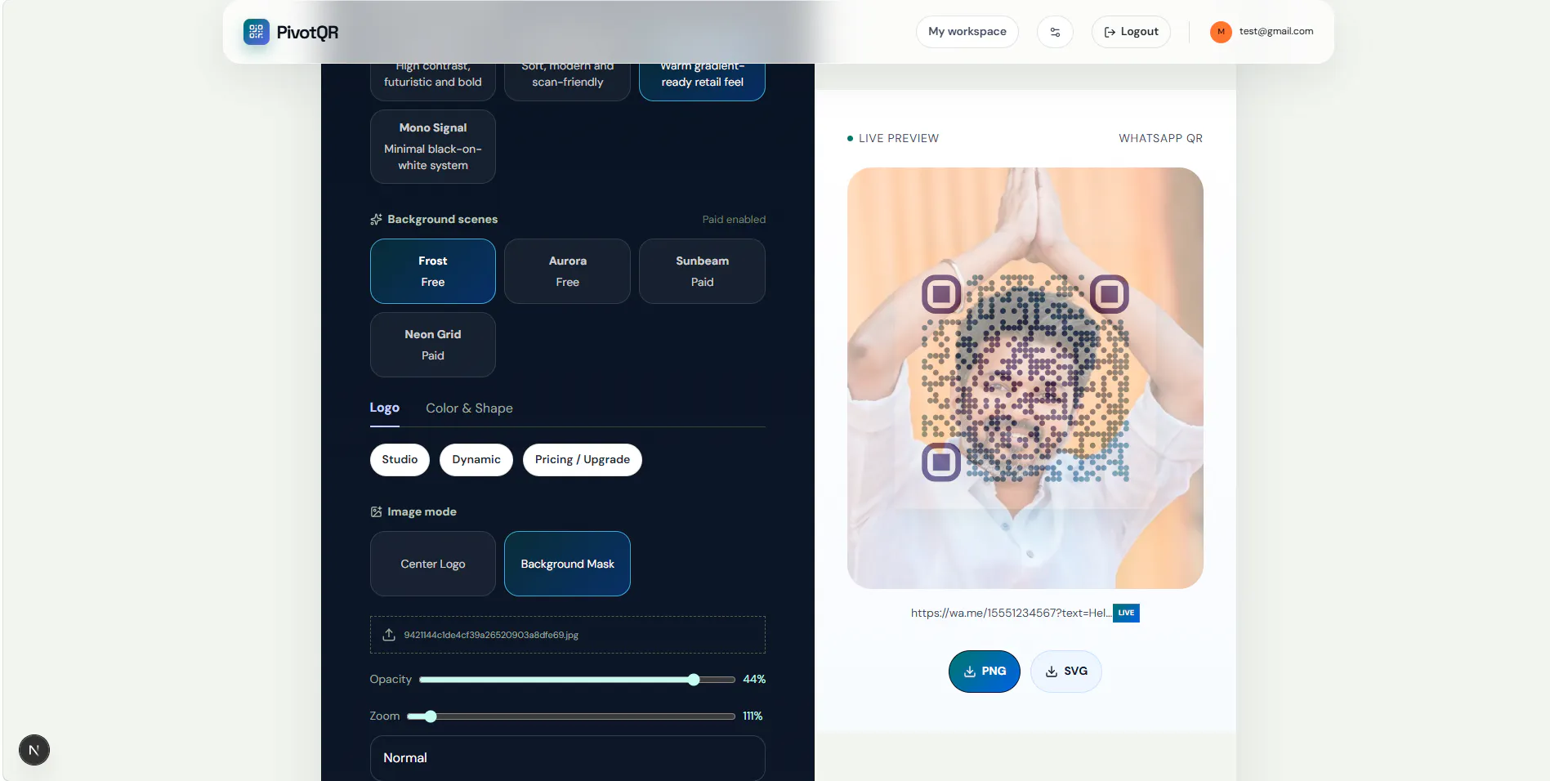Click the upload icon in file field
This screenshot has width=1550, height=781.
click(389, 635)
